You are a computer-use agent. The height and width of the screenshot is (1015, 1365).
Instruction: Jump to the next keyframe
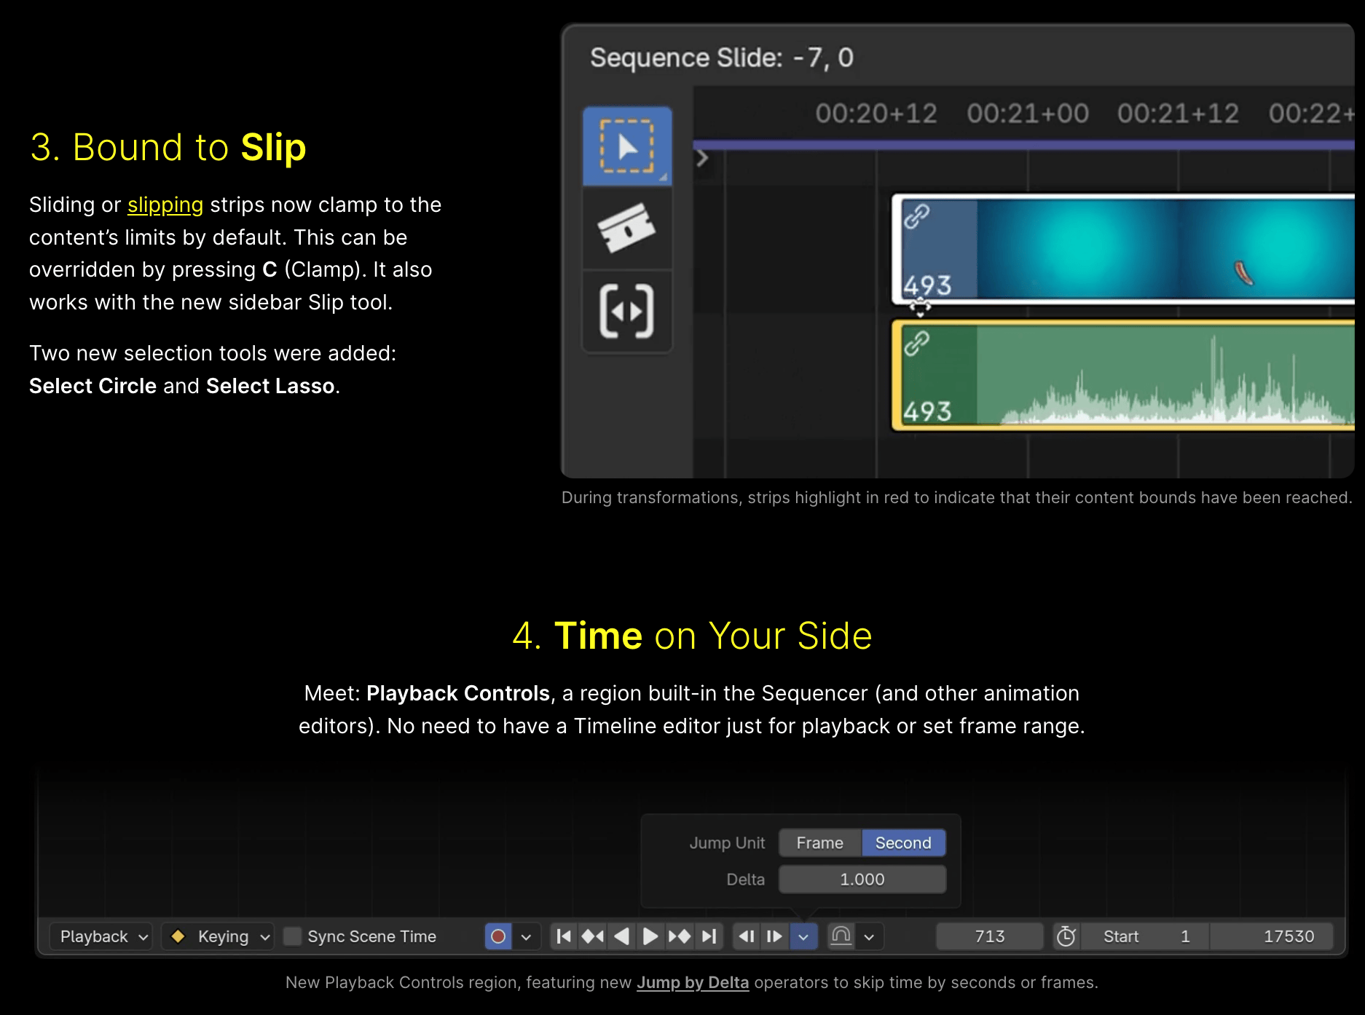pos(680,936)
